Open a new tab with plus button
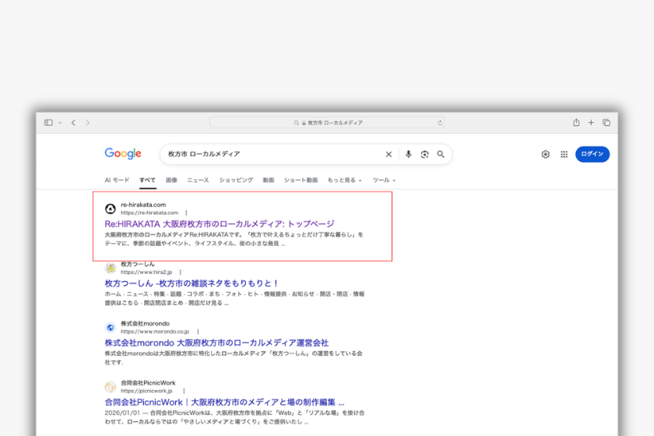This screenshot has height=436, width=654. pos(591,123)
